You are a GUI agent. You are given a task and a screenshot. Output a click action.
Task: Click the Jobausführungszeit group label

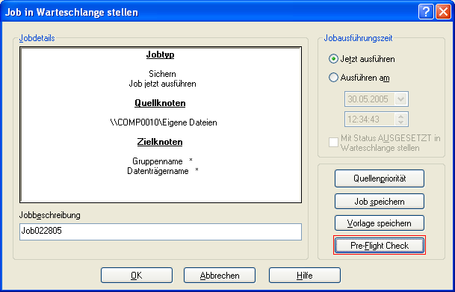358,38
